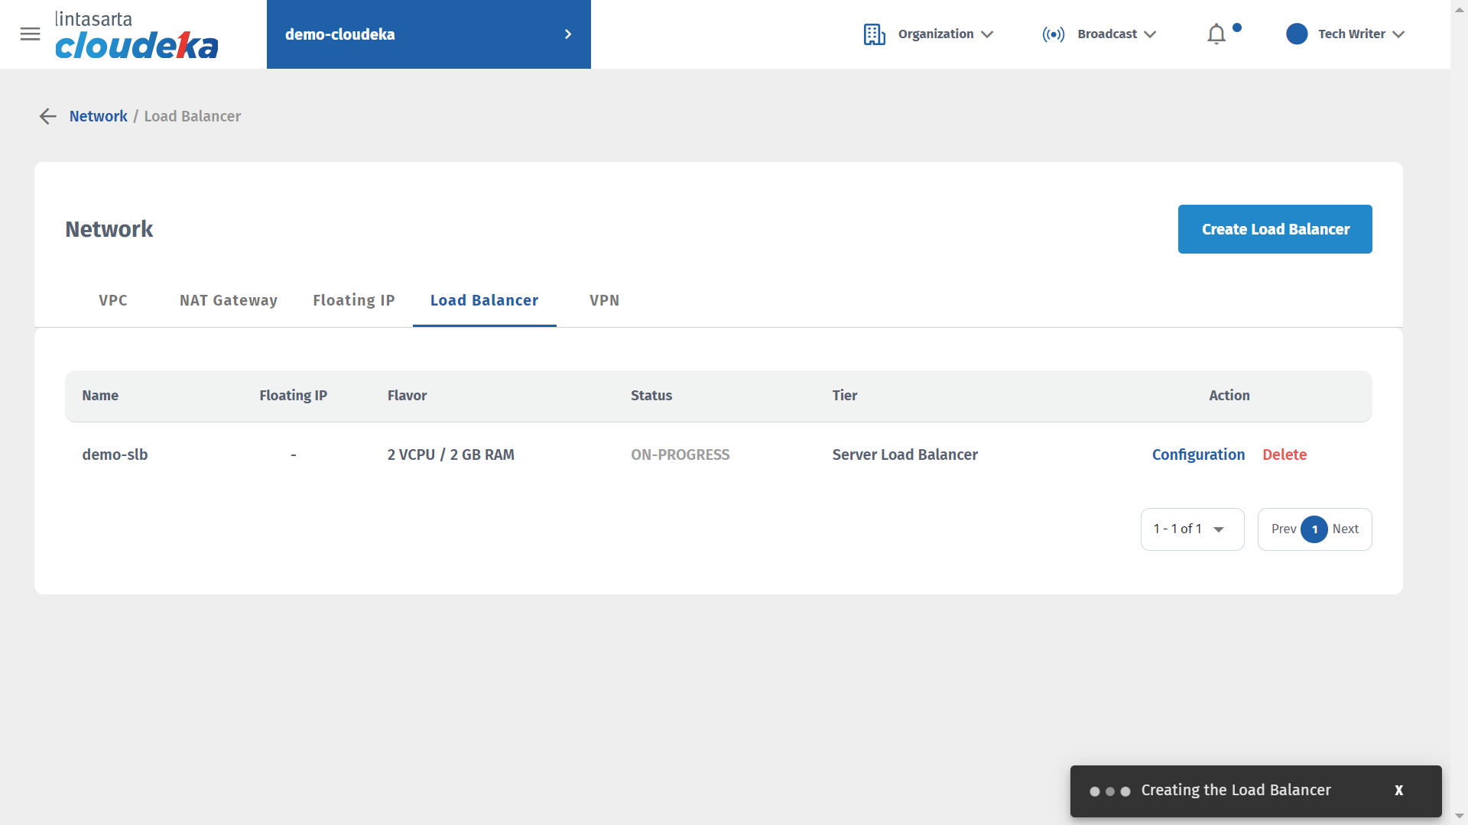
Task: Delete the demo-slb load balancer
Action: [x=1284, y=455]
